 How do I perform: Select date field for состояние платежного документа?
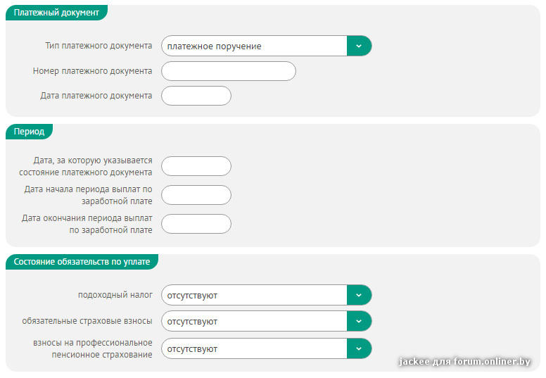coord(196,166)
